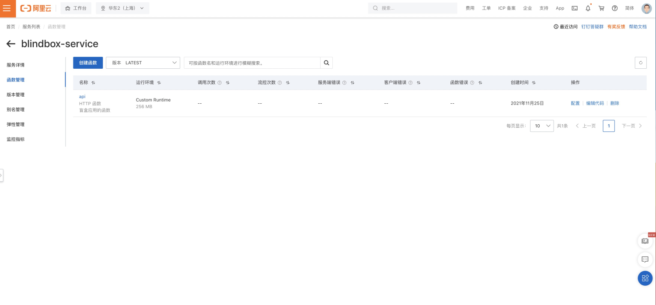Show help for 服务端错误
The height and width of the screenshot is (305, 656).
click(344, 83)
